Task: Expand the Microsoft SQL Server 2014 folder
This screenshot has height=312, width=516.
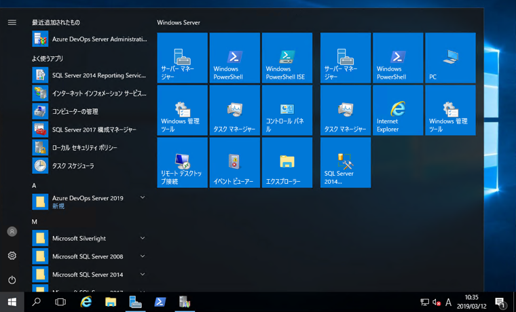Action: tap(90, 274)
